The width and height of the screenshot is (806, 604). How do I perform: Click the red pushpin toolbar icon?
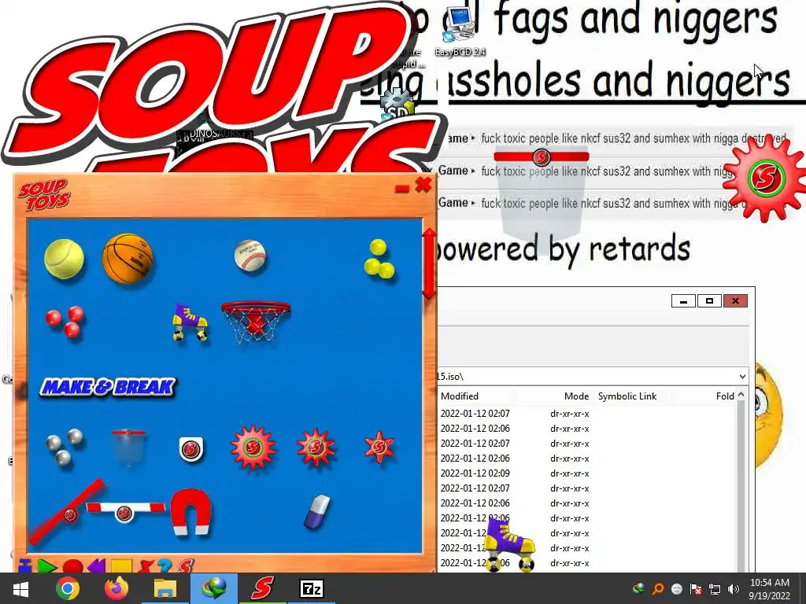146,566
